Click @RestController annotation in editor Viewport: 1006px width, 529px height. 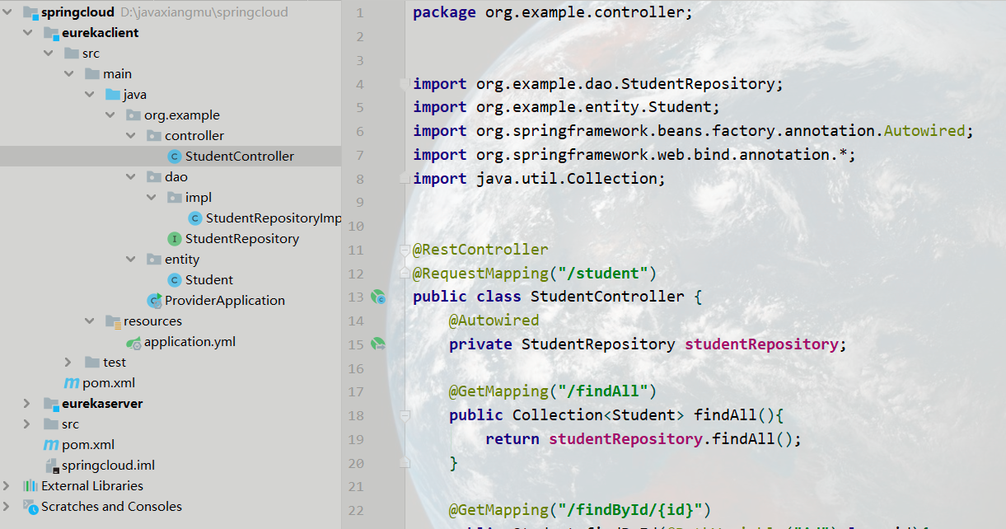(x=480, y=250)
